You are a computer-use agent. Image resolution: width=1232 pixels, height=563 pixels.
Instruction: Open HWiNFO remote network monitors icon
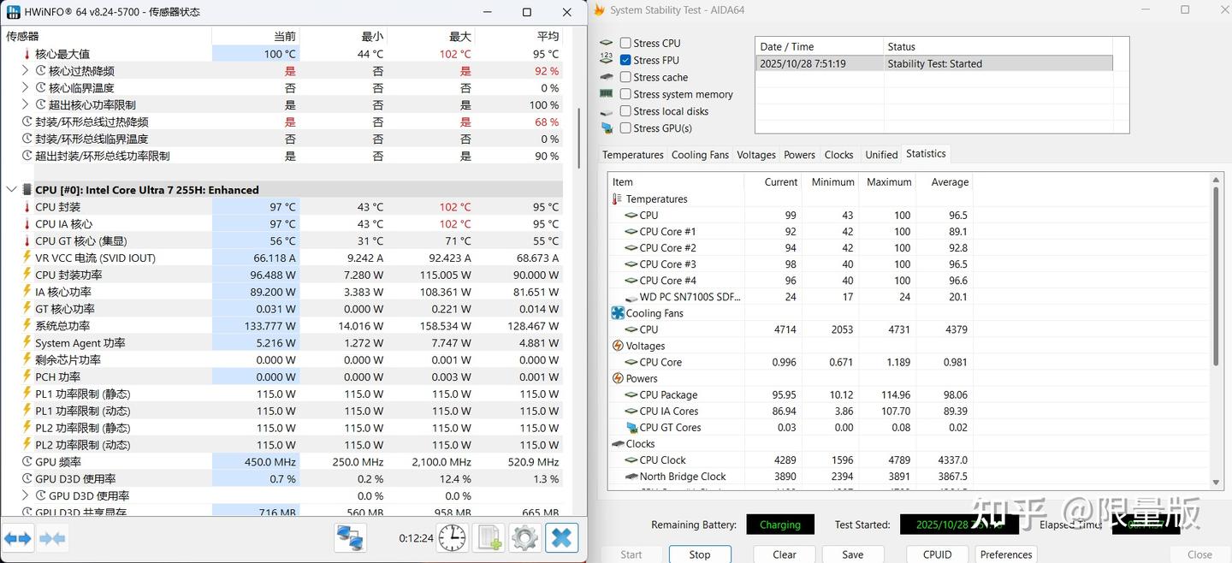tap(350, 538)
